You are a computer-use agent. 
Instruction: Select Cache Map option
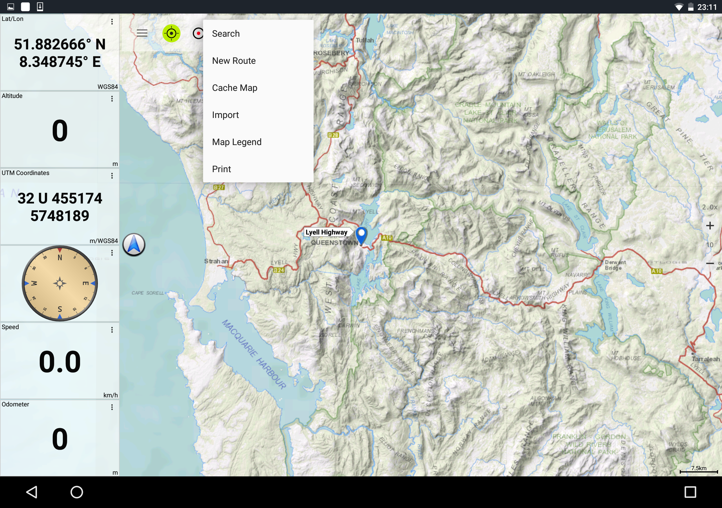235,88
